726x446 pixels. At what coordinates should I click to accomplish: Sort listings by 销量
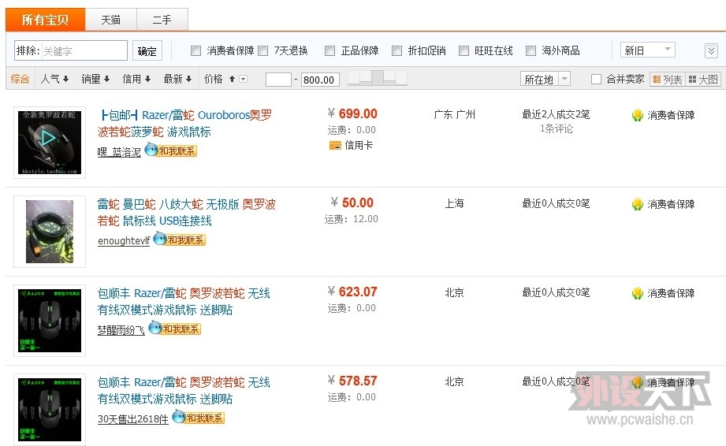pos(96,79)
